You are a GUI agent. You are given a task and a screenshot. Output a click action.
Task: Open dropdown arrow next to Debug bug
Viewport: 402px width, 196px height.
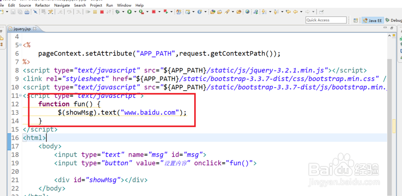123,12
